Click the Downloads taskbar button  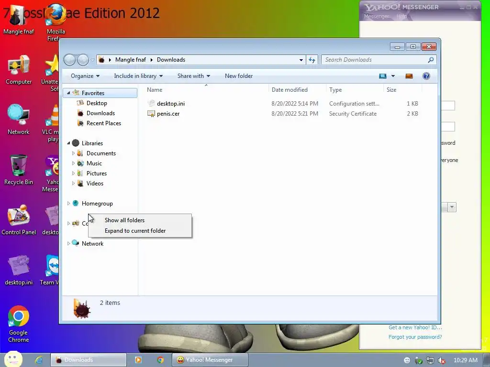point(89,360)
